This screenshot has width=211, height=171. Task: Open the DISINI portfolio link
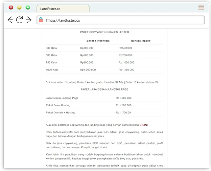tap(144, 125)
